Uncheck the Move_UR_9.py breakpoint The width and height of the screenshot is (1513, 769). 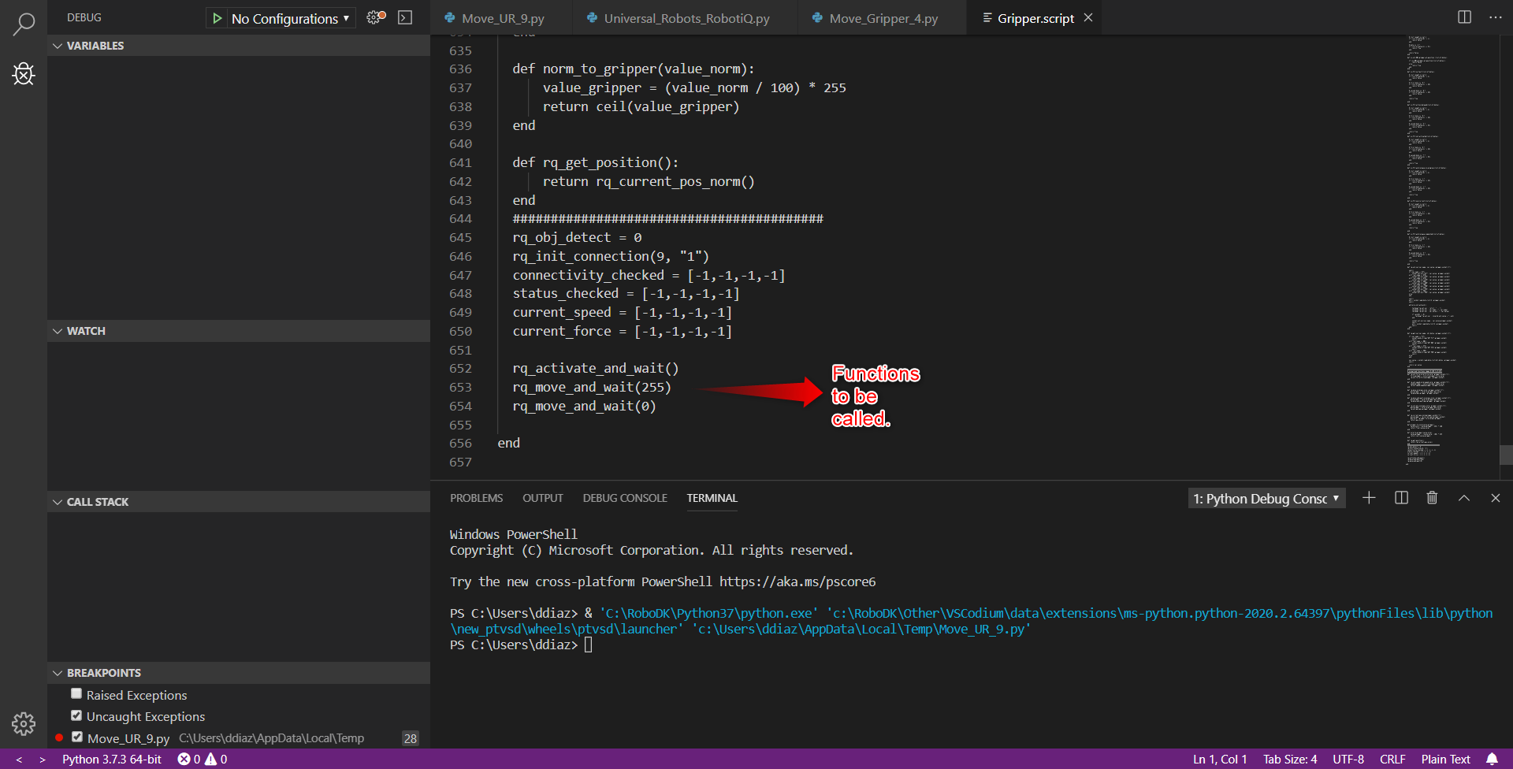click(77, 737)
